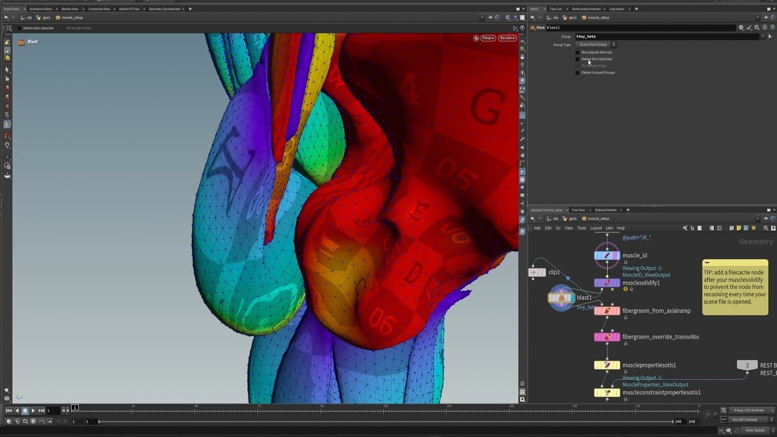The width and height of the screenshot is (777, 437).
Task: Click the back arrow in the scene view path bar
Action: click(6, 18)
